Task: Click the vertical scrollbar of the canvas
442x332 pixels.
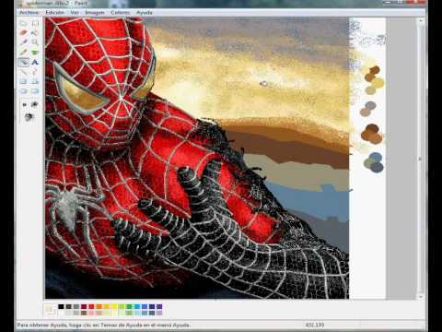Action: pyautogui.click(x=420, y=159)
